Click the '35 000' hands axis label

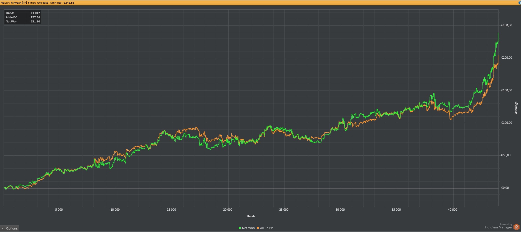pos(396,210)
